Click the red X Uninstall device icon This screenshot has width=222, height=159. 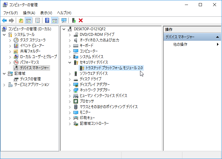coord(81,21)
